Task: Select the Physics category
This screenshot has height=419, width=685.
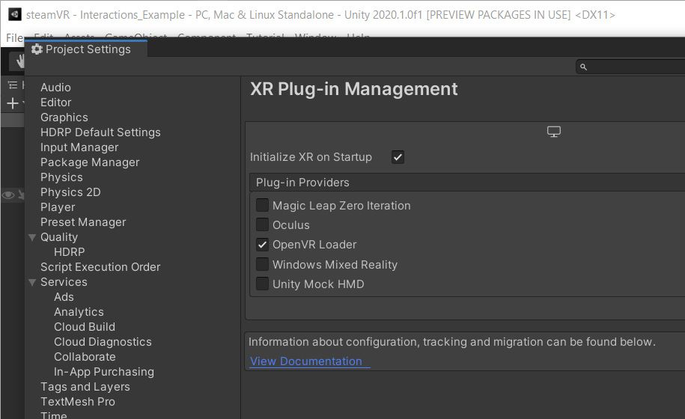Action: click(x=61, y=177)
